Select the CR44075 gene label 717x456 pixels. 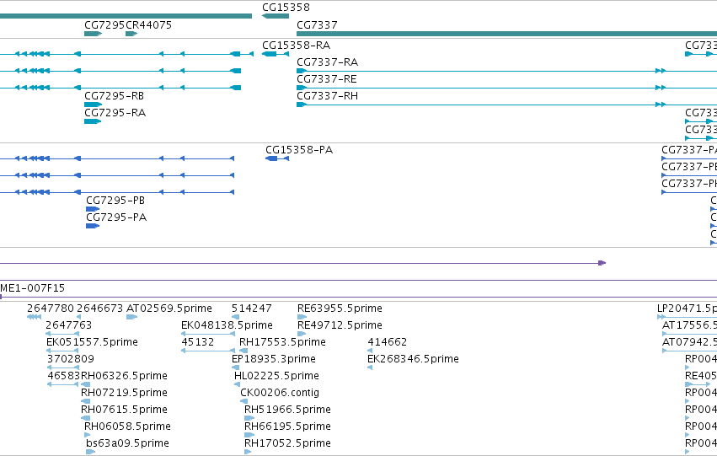click(148, 25)
